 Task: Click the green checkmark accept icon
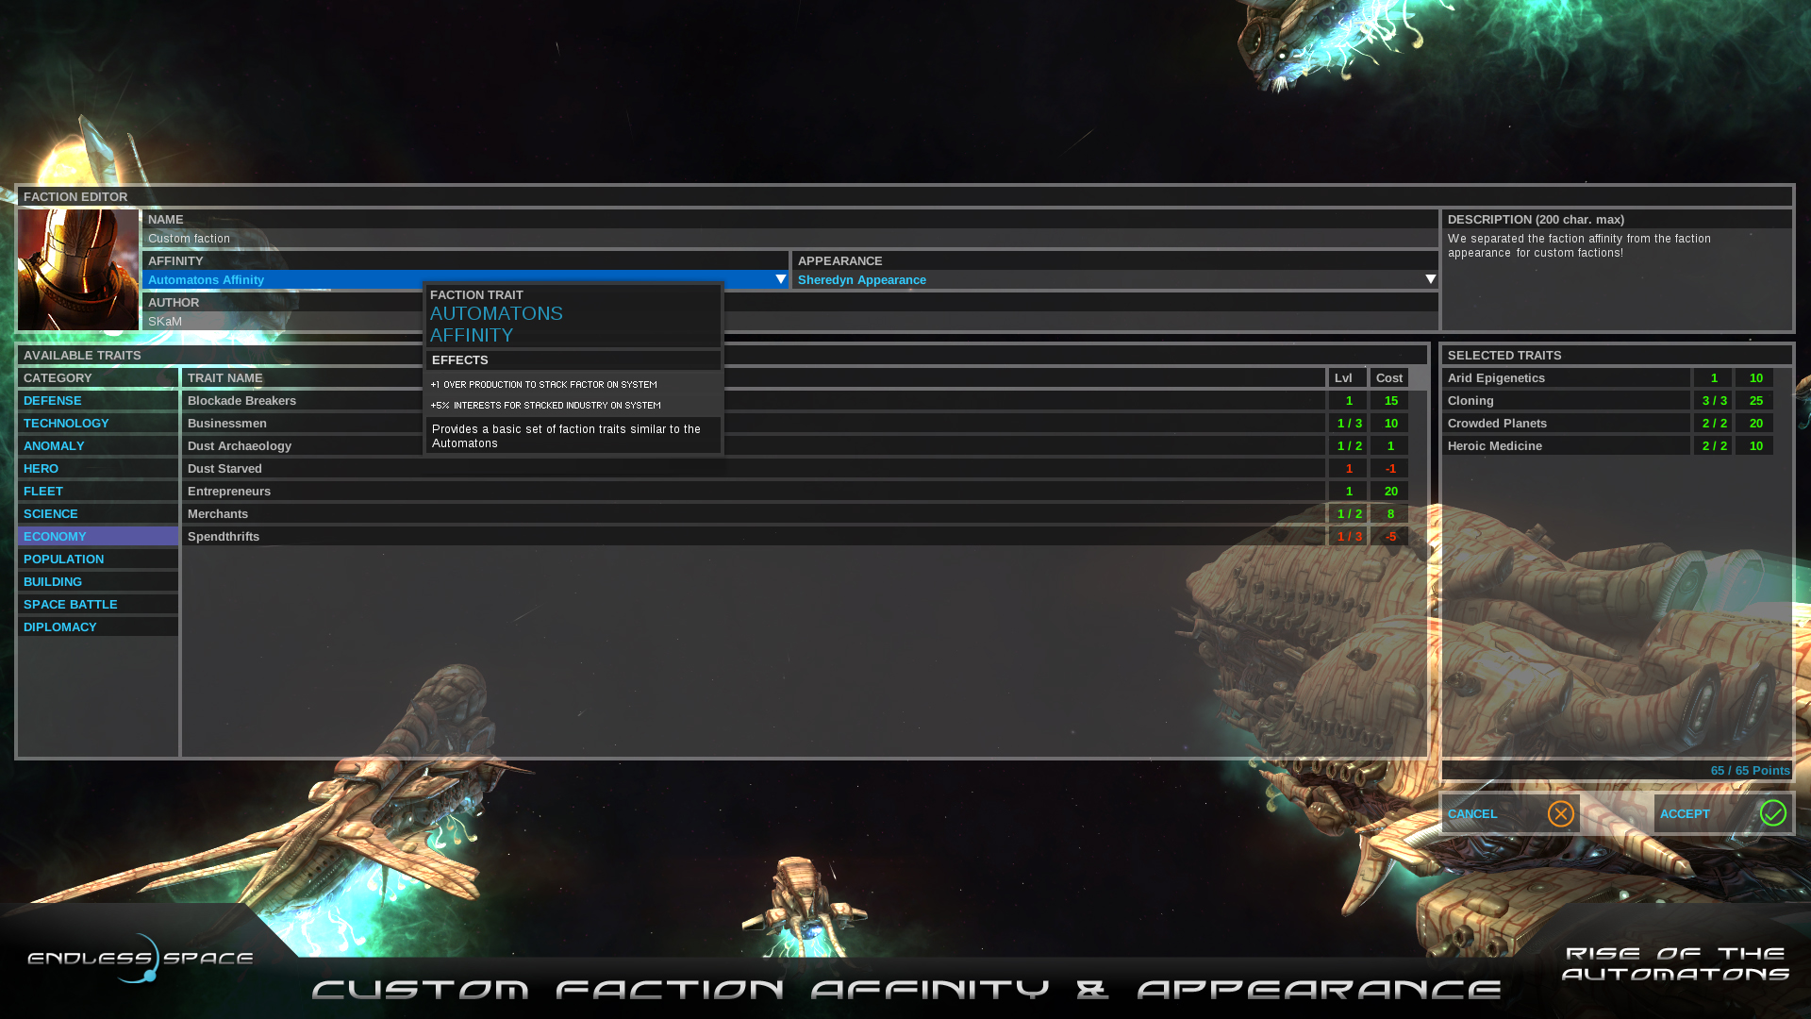1772,813
